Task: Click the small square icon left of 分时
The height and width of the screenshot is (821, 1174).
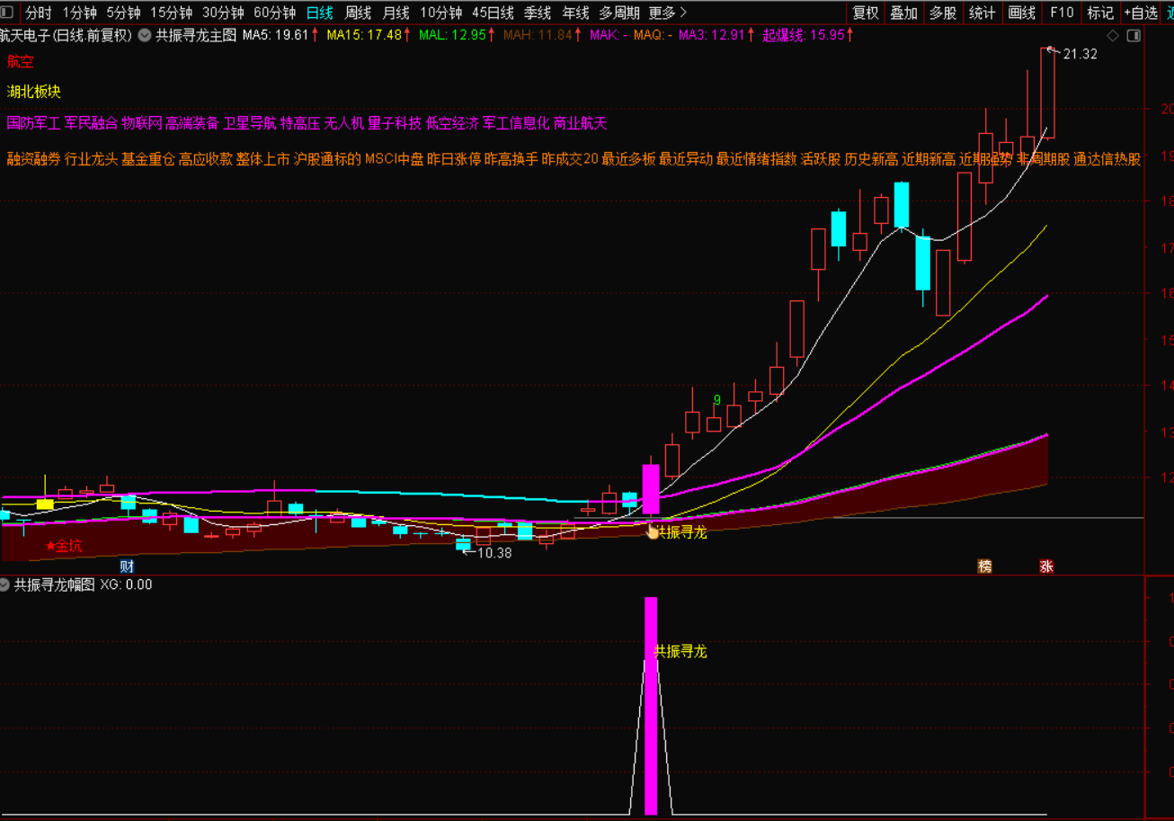Action: tap(9, 13)
